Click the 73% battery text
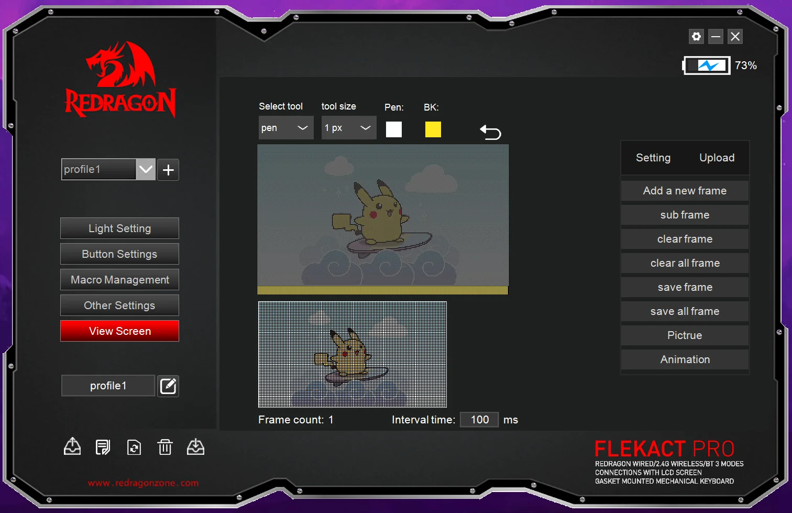 pyautogui.click(x=746, y=66)
